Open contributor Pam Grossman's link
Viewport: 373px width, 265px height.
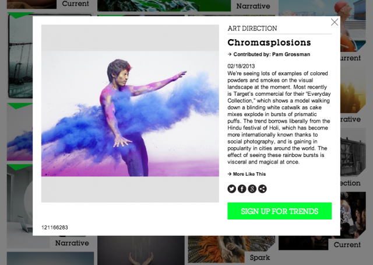point(271,54)
